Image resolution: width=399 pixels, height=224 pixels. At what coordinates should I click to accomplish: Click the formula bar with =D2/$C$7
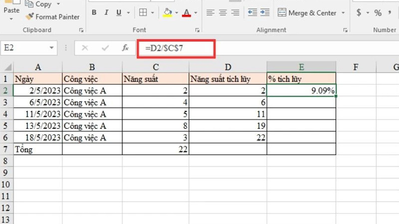point(176,48)
